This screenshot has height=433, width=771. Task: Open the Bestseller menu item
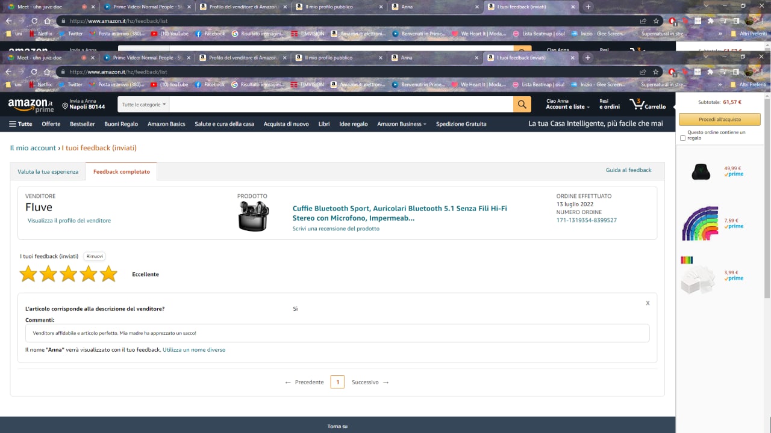(x=83, y=124)
